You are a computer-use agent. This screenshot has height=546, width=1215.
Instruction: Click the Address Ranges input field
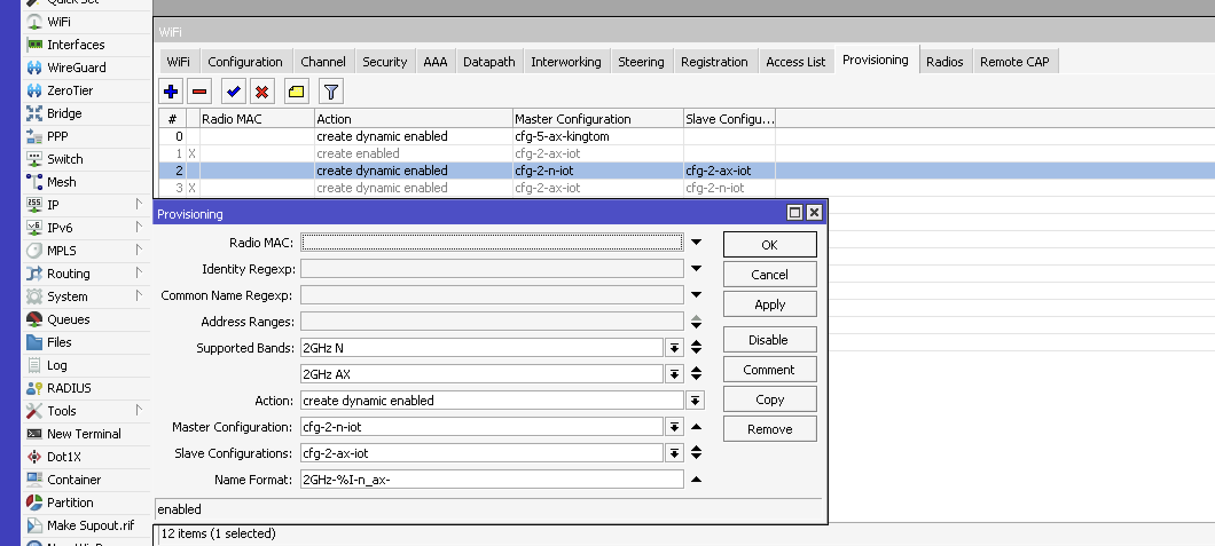click(x=492, y=322)
